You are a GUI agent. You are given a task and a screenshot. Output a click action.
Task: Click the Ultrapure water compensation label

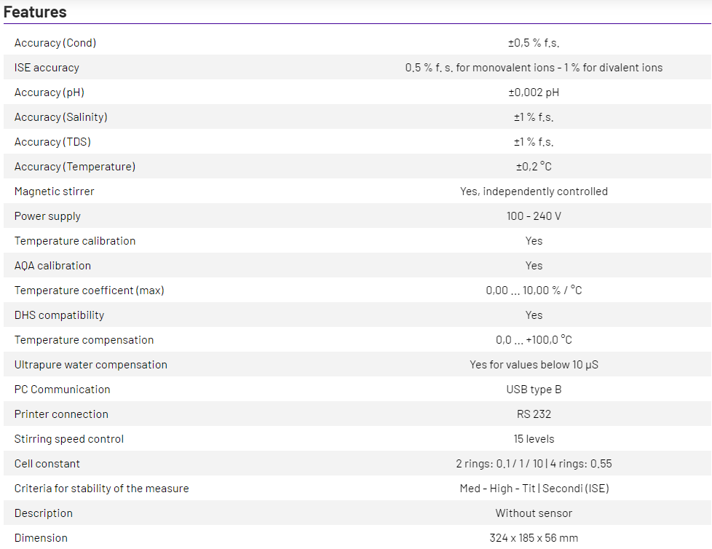point(91,365)
